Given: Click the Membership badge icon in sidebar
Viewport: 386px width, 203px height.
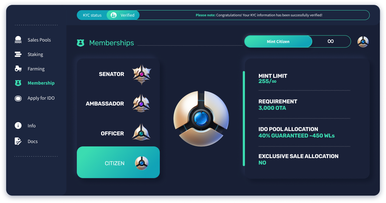Looking at the screenshot, I should pos(18,83).
